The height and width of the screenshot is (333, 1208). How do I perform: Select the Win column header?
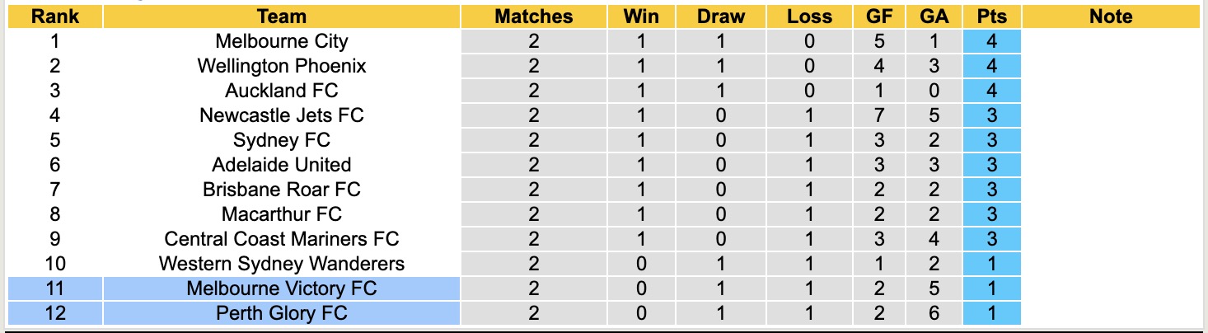point(642,16)
